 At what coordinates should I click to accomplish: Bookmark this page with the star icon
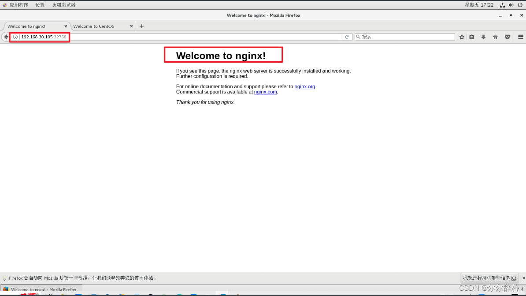click(x=462, y=37)
